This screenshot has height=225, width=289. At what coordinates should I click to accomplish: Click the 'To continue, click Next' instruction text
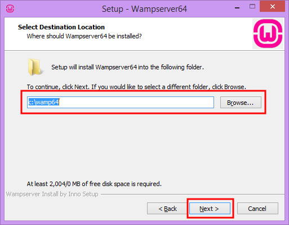136,87
